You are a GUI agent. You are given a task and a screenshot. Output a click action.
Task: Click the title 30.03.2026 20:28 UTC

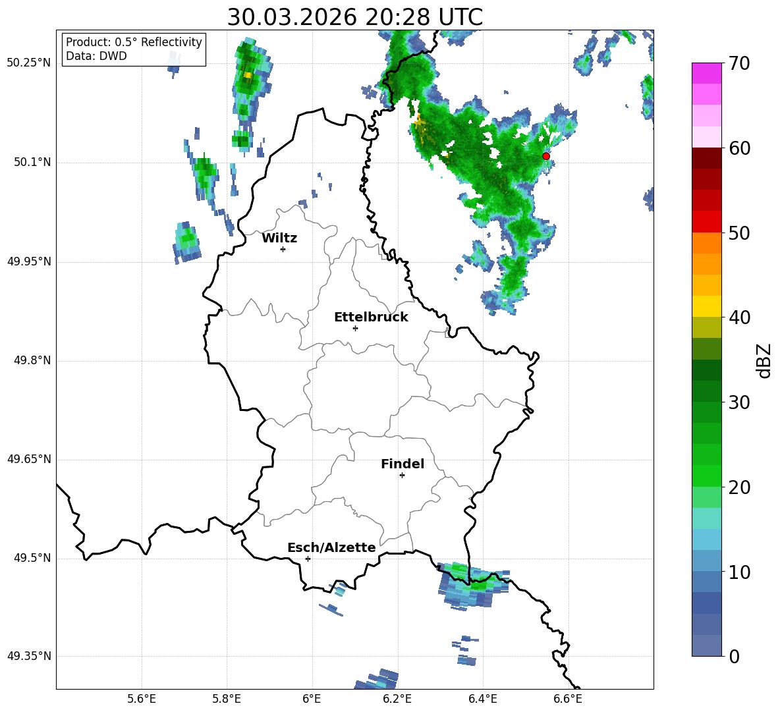point(354,17)
